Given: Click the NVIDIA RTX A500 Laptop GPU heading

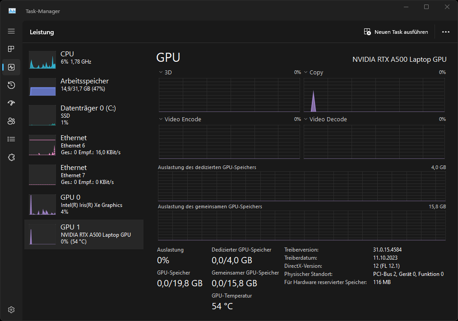Looking at the screenshot, I should pos(399,60).
